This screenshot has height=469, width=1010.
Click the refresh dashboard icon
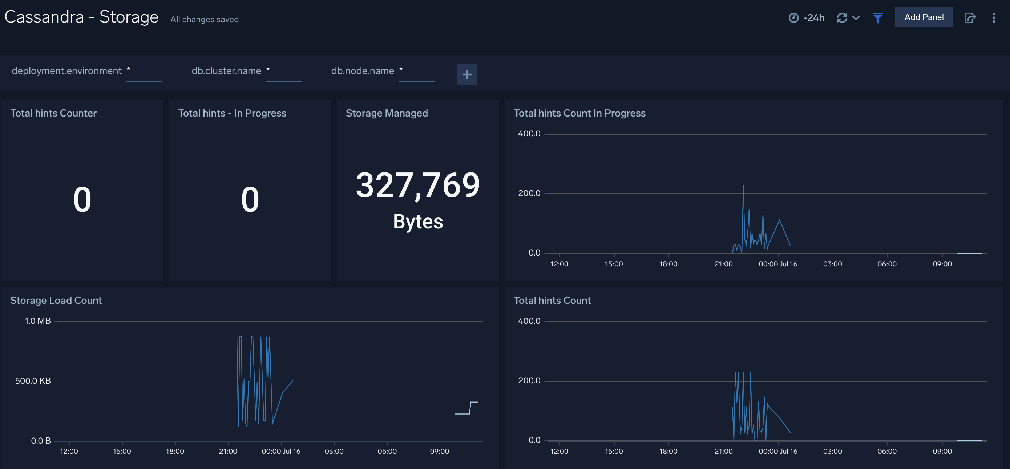click(842, 18)
